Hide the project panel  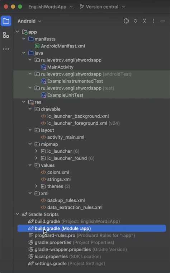(163, 21)
